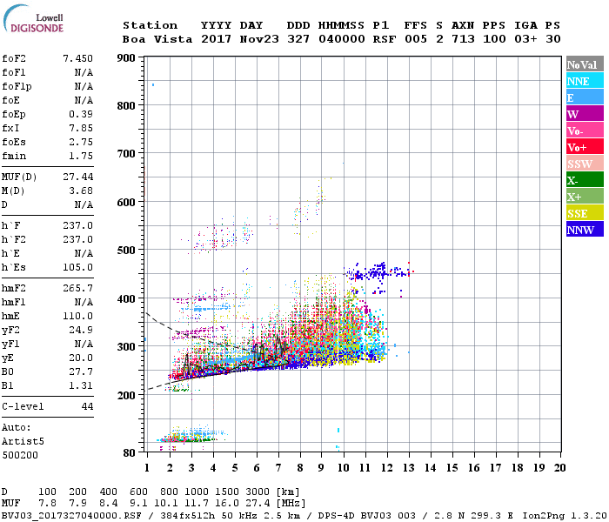Click the SSE yellow legend swatch
609x522 pixels.
pyautogui.click(x=585, y=213)
